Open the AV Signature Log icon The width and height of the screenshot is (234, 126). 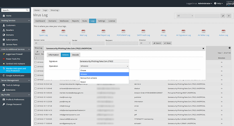(x=183, y=32)
